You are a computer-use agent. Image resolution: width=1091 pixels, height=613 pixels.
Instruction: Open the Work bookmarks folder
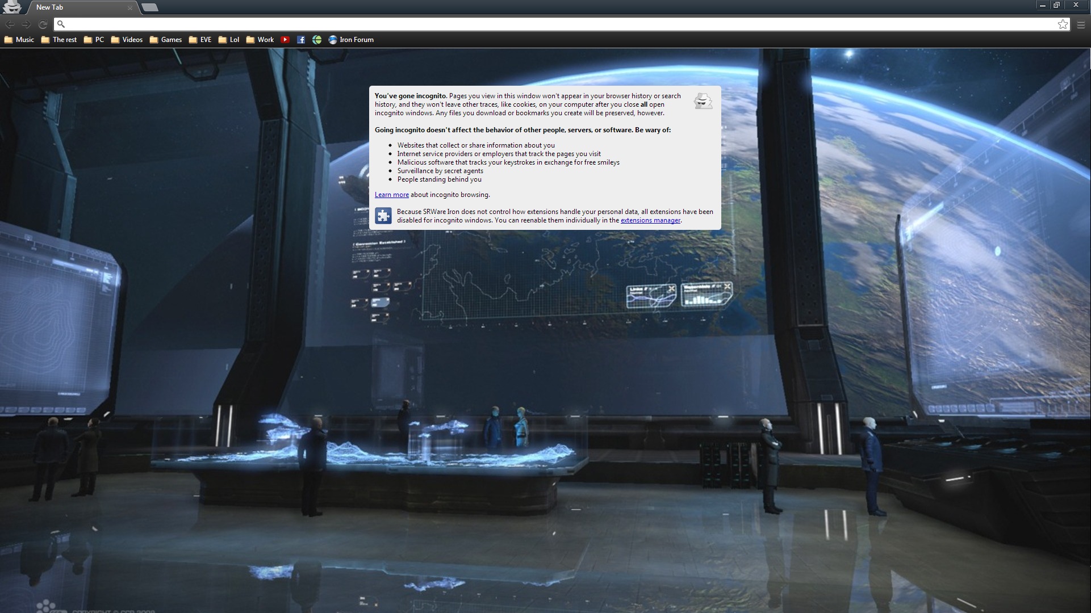click(260, 40)
